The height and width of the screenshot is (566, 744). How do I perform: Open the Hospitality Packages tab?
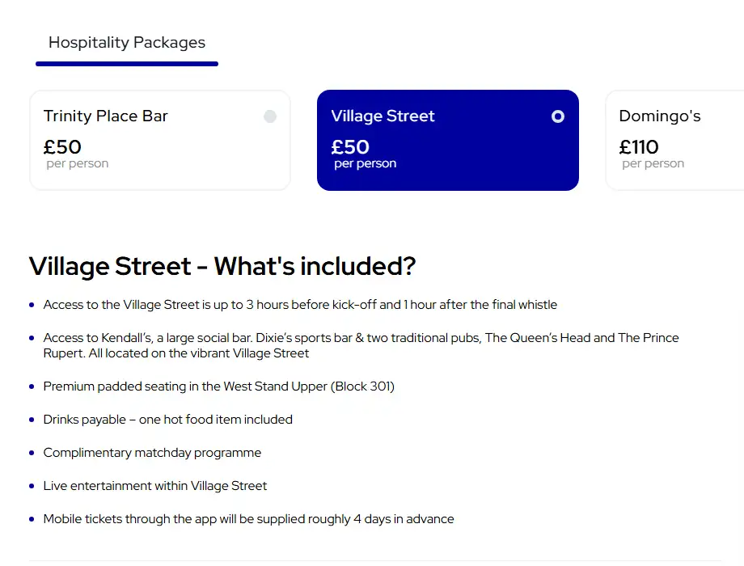tap(127, 43)
